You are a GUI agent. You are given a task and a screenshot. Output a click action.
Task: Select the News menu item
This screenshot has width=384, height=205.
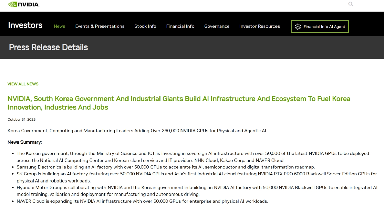(59, 26)
